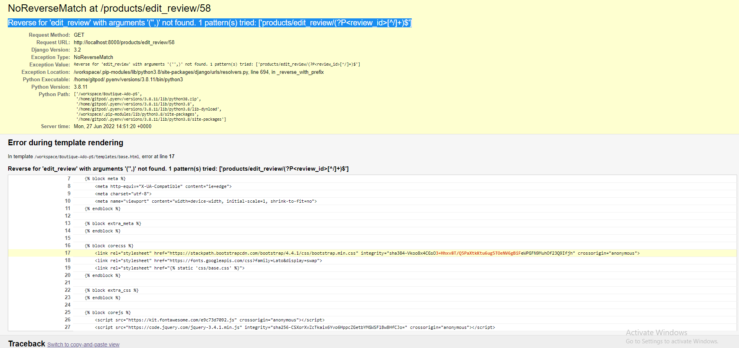739x348 pixels.
Task: Click line 20 '{% endblock %}'
Action: (x=103, y=275)
